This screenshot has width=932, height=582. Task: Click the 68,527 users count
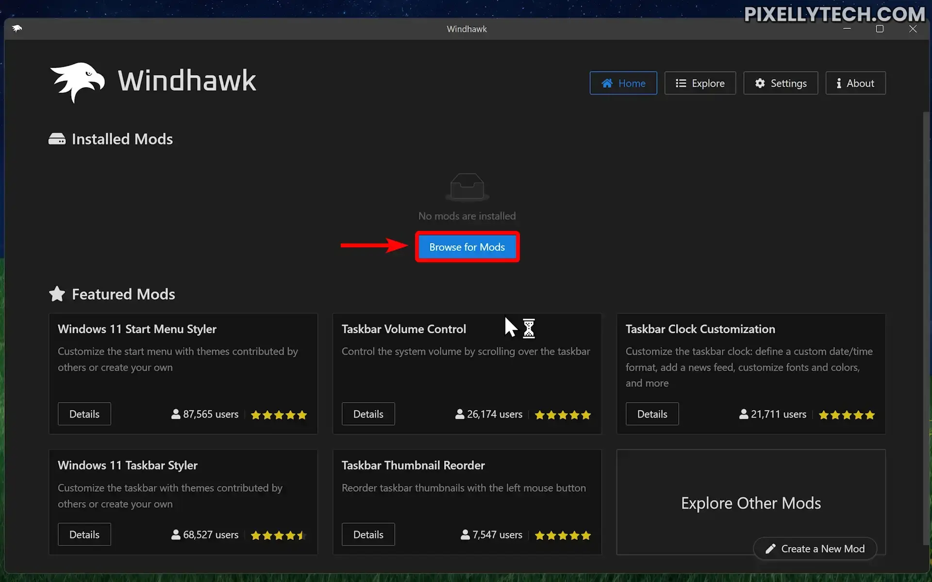211,534
